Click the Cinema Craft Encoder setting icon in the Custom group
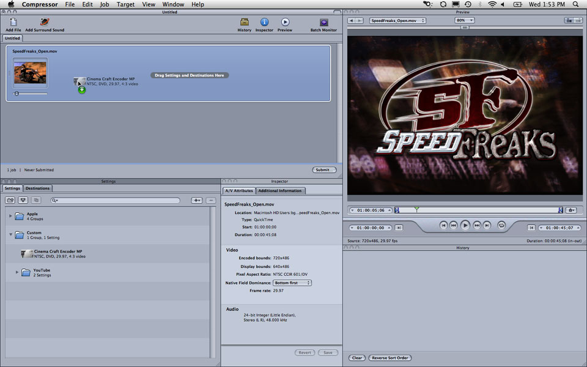Viewport: 587px width, 367px height. (26, 253)
